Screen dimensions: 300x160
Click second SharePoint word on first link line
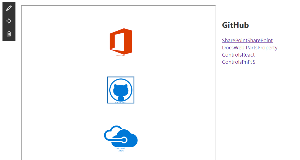coord(260,41)
